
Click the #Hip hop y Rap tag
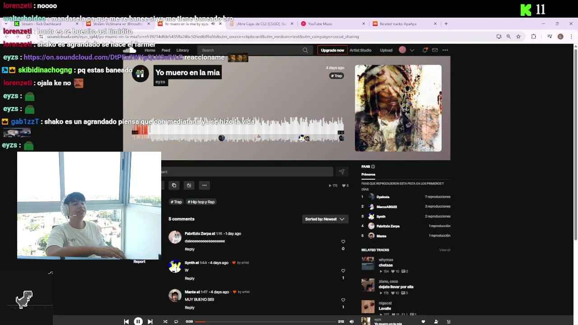tap(201, 202)
